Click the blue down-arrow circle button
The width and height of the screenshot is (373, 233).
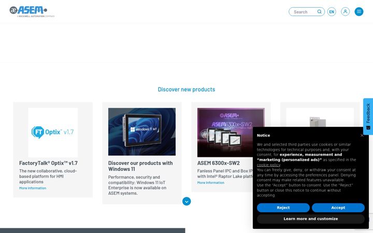pos(187,201)
